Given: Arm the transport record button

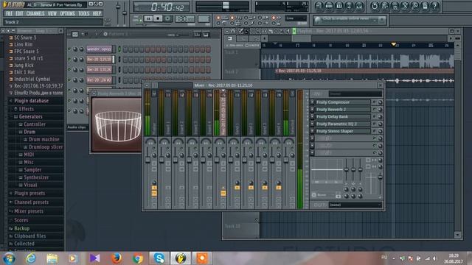Looking at the screenshot, I should point(167,18).
